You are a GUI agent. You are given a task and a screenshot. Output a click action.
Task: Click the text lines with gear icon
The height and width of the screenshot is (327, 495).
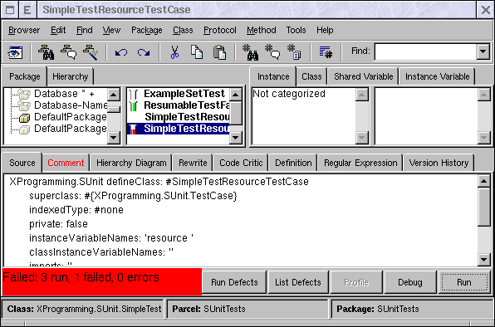point(326,52)
